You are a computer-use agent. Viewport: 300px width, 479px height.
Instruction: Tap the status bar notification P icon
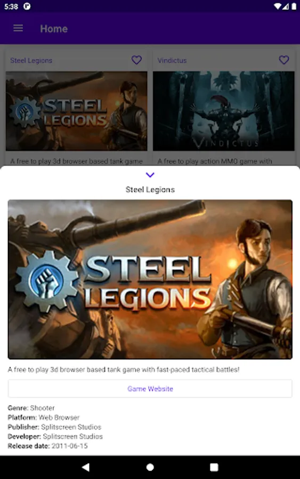(x=27, y=6)
